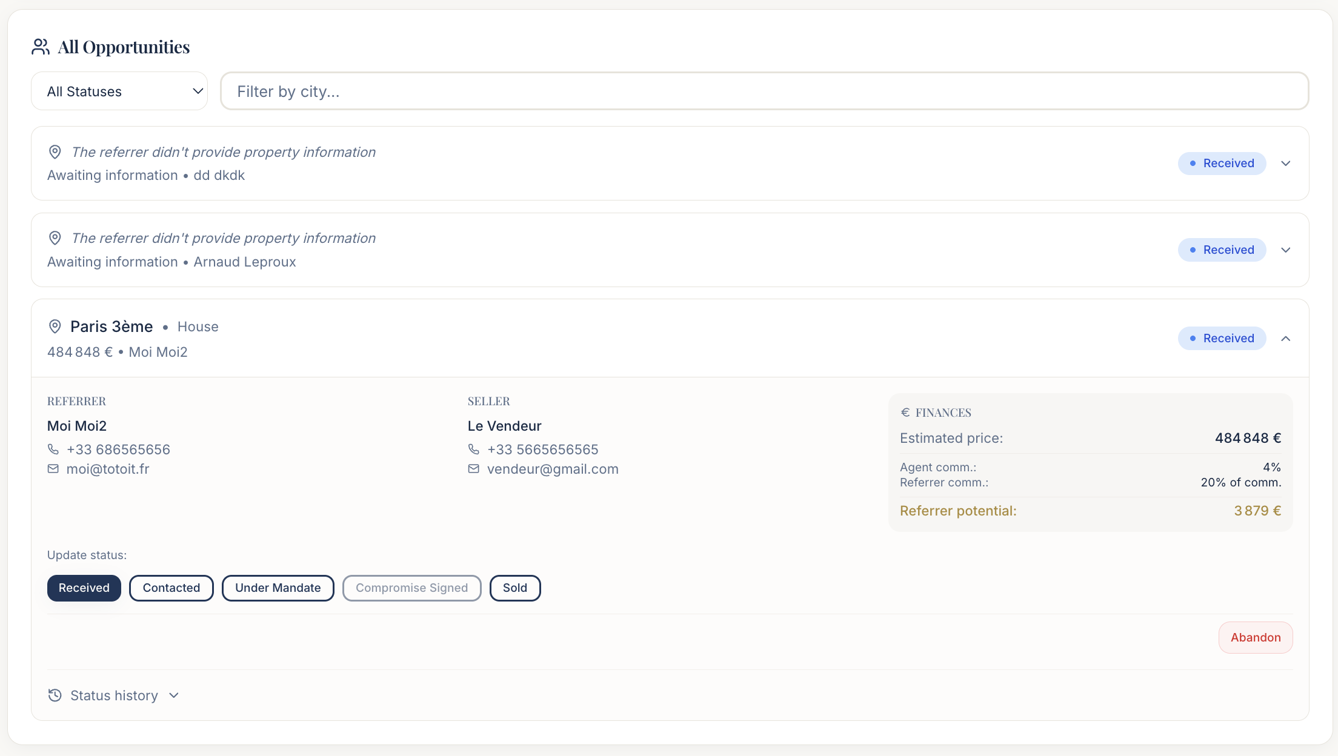Open the All Statuses dropdown
This screenshot has height=756, width=1338.
click(119, 91)
